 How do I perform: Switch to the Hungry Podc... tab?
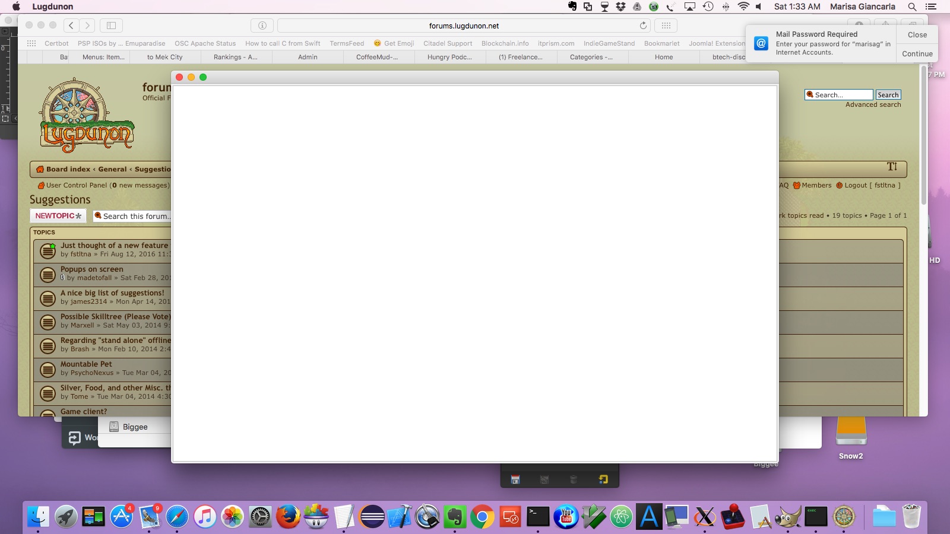(449, 57)
